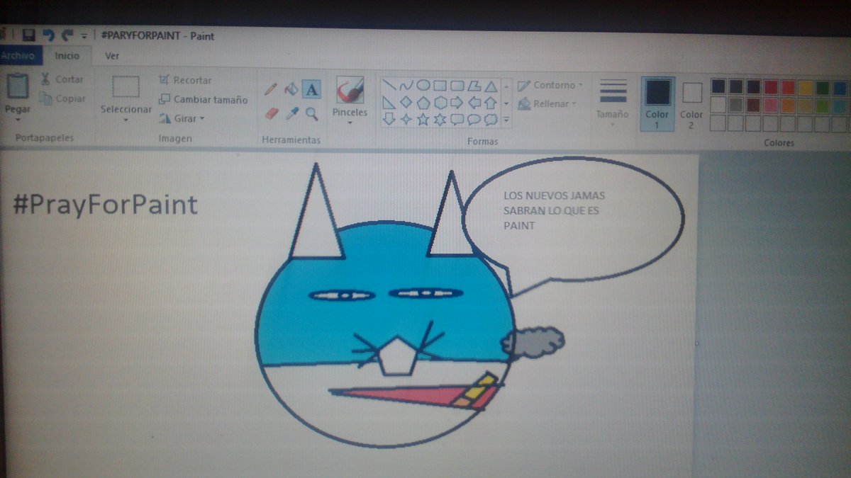Choose the Up arrow shape
The image size is (851, 478).
click(490, 103)
